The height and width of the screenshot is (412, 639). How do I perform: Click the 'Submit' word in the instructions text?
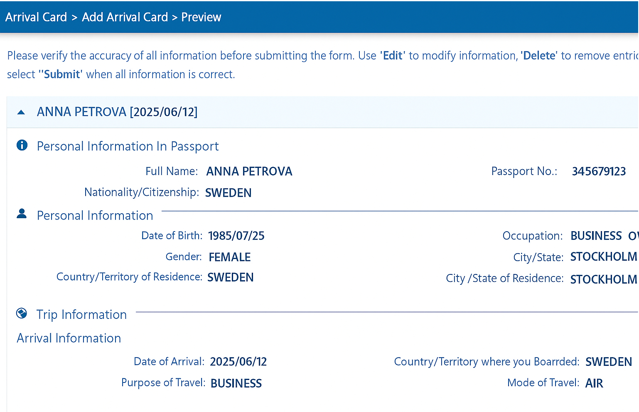point(61,74)
